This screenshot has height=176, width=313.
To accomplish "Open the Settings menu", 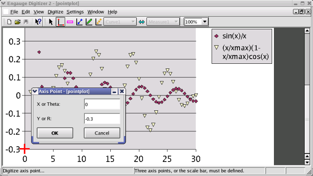I will 75,12.
